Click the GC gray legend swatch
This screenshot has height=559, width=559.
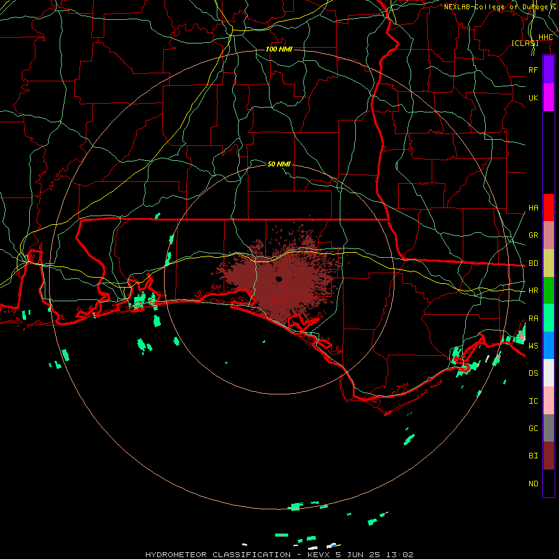tap(548, 428)
